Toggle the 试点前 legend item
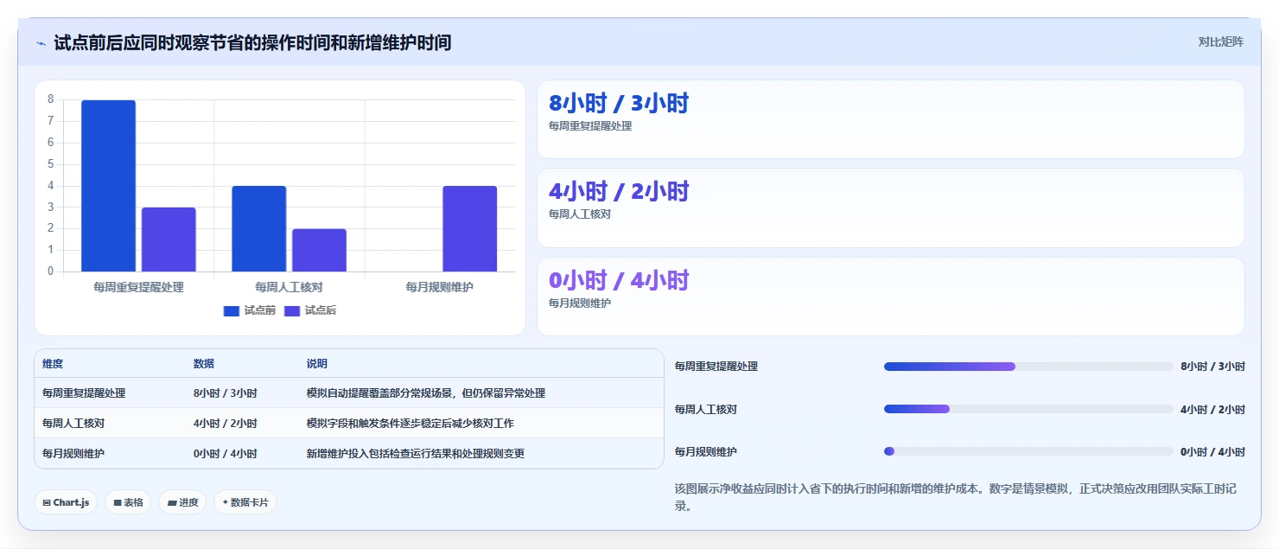 point(249,310)
